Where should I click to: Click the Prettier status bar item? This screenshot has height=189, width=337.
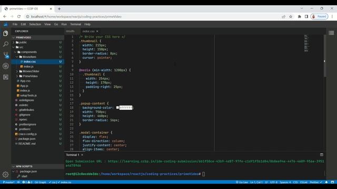click(316, 182)
